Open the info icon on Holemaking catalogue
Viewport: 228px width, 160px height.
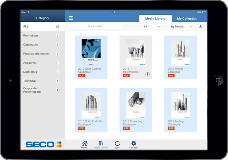[x=147, y=74]
